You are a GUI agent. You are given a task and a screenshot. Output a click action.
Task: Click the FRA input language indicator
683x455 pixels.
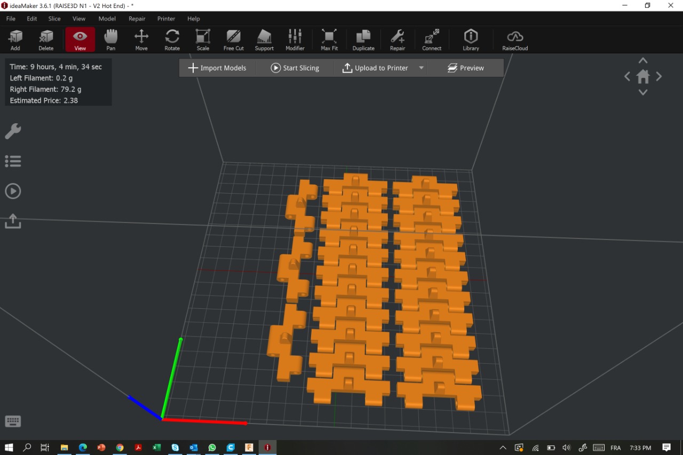click(x=615, y=448)
